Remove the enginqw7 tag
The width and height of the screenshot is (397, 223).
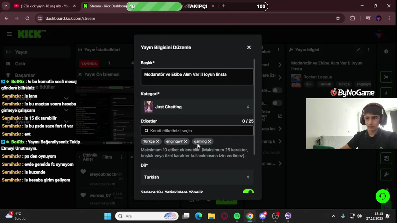pyautogui.click(x=185, y=141)
